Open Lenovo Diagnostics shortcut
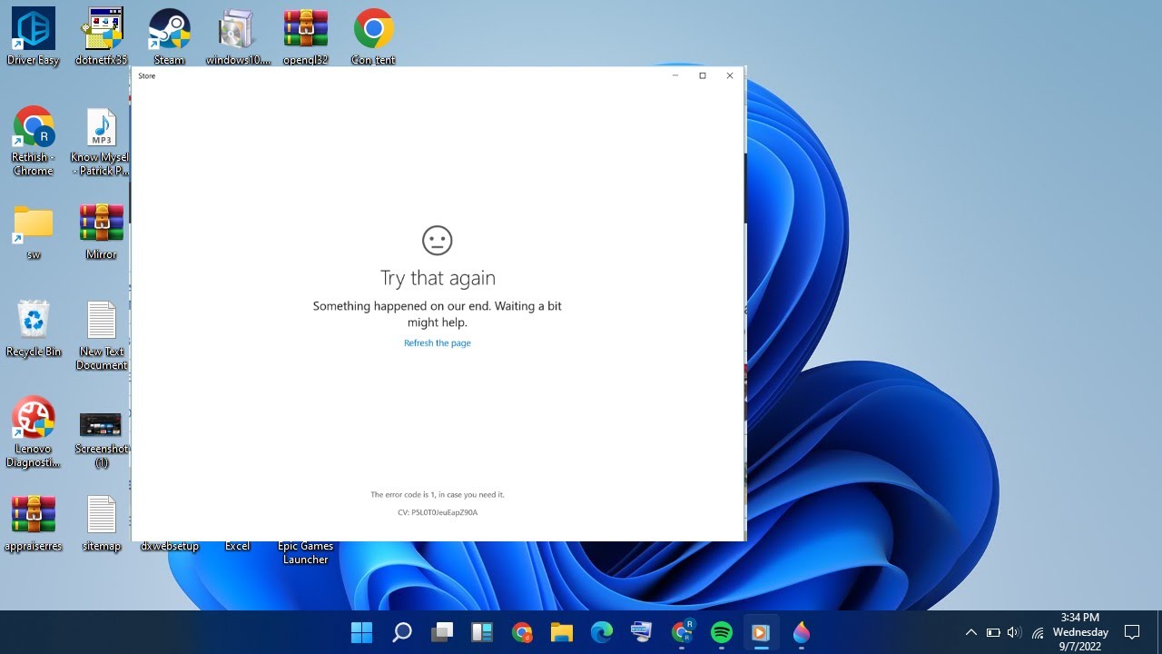The image size is (1162, 654). pos(34,432)
